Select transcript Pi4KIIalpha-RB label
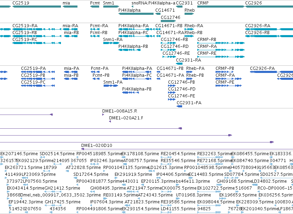Image resolution: width=293 pixels, height=214 pixels. tap(133, 46)
